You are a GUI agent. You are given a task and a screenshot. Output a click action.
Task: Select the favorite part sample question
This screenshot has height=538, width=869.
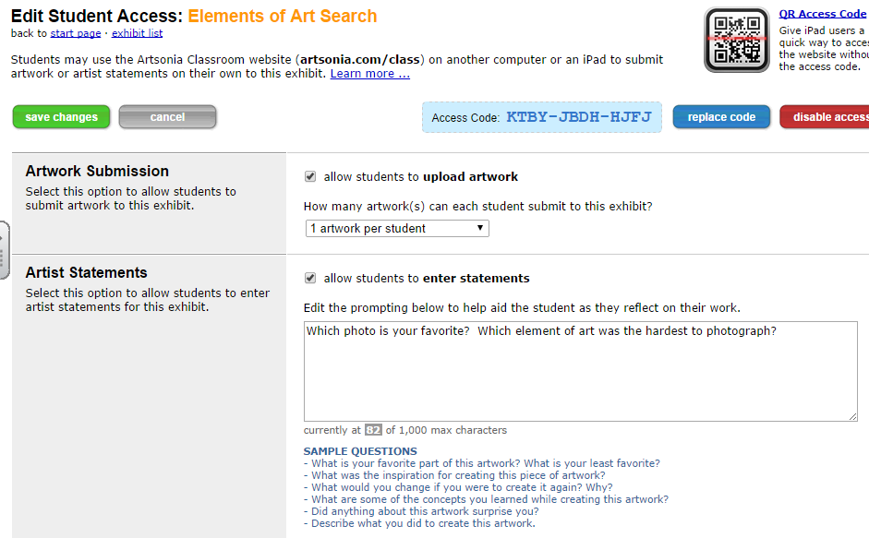[481, 463]
